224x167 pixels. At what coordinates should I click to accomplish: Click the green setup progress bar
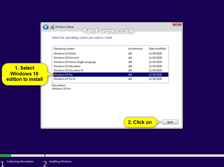click(6, 156)
